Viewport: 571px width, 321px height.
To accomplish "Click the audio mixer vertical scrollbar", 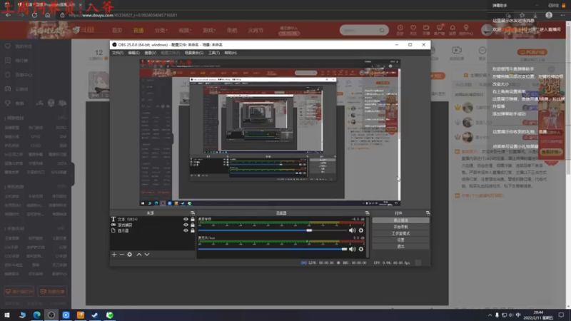I will tap(368, 237).
